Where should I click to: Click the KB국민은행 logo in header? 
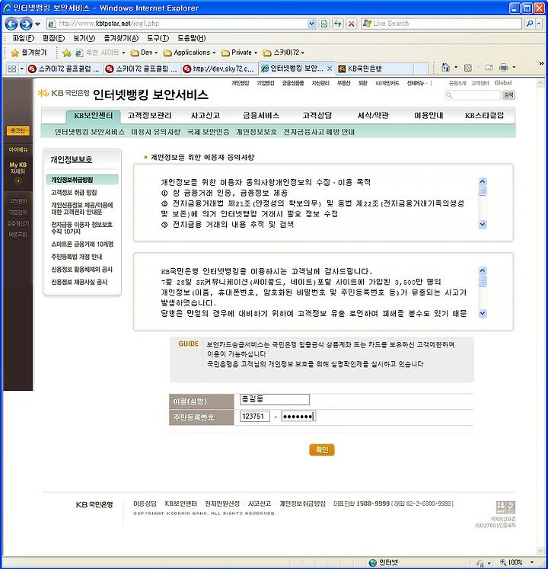pos(63,93)
